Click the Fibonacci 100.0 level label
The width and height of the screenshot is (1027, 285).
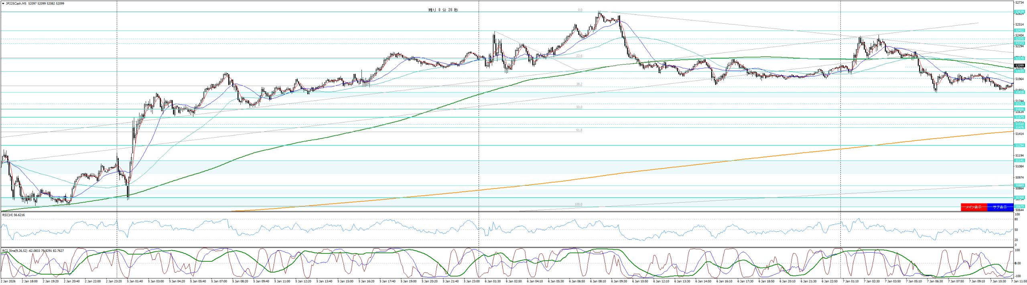coord(578,204)
